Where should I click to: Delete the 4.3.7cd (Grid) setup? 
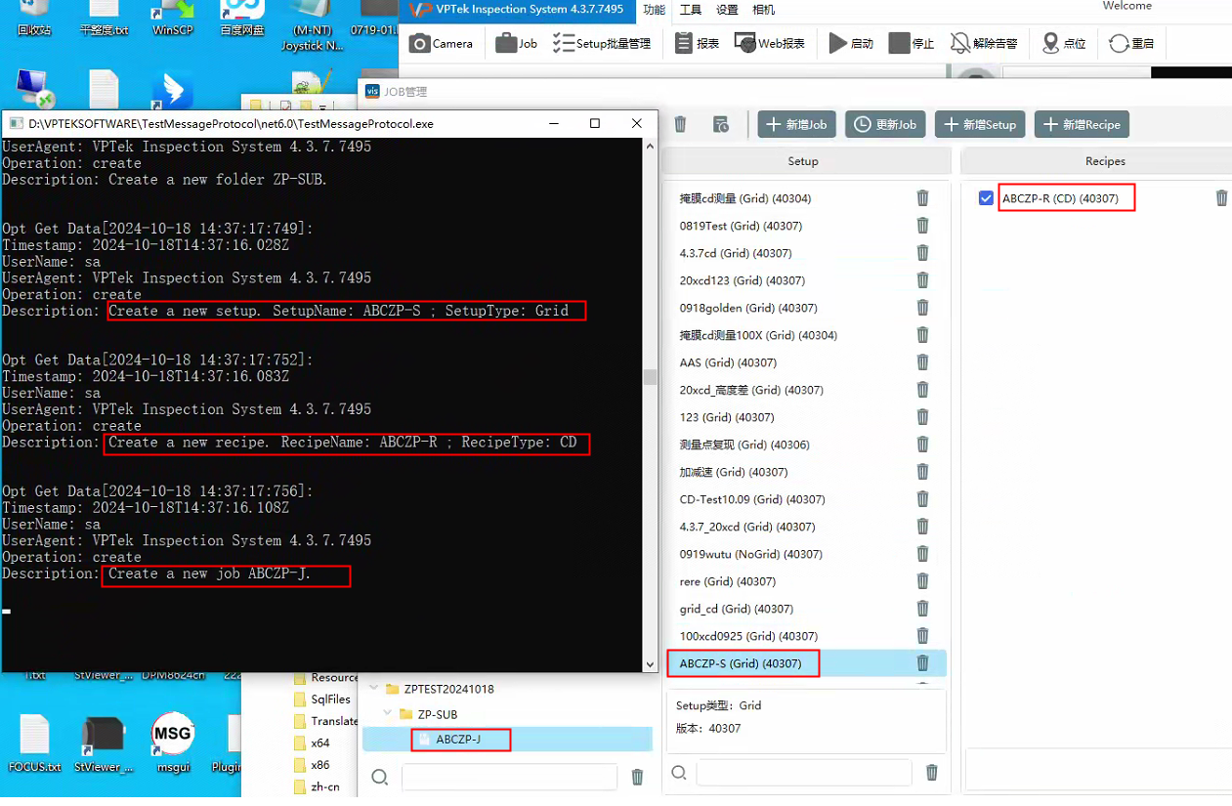922,253
